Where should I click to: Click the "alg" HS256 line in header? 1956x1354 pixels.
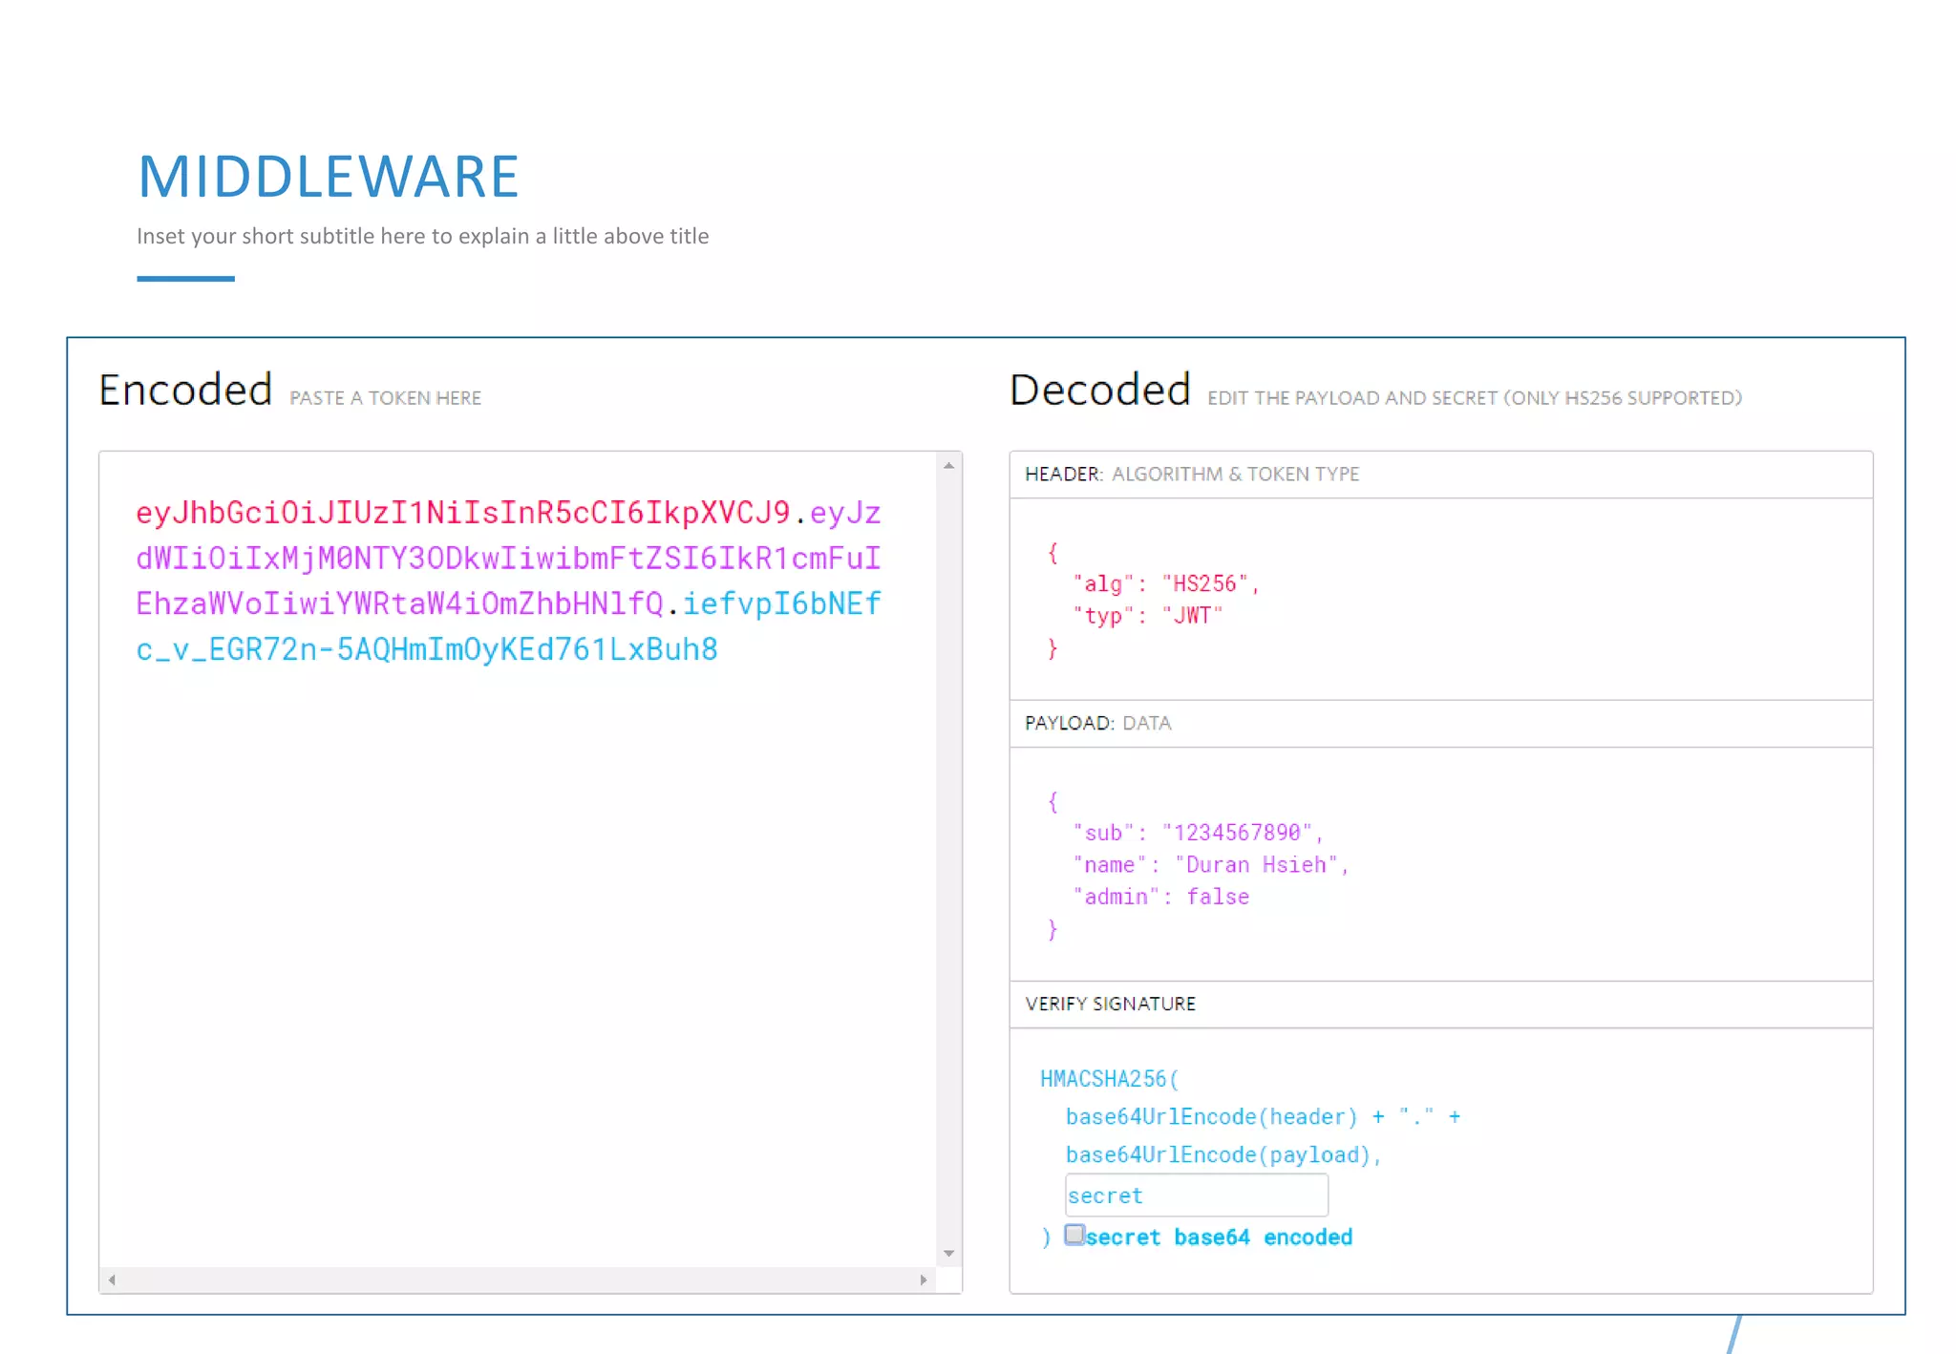(x=1165, y=583)
